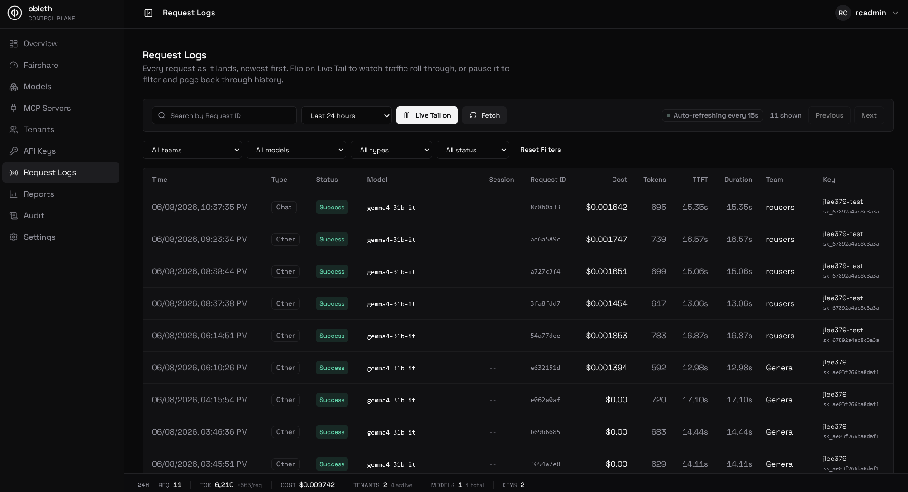Screen dimensions: 908x492
Task: Click the Fetch button
Action: [485, 115]
